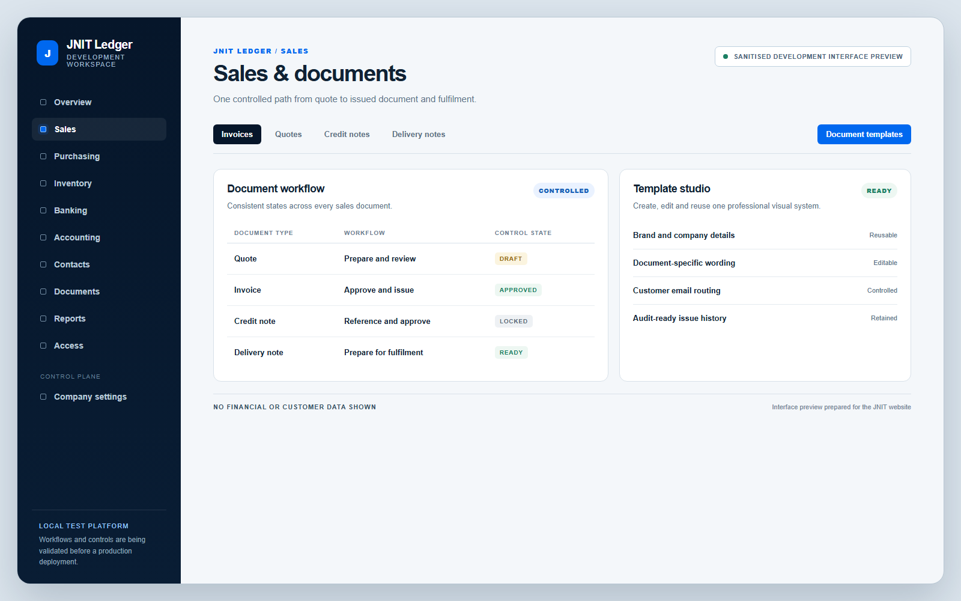Open Brand and company details row
Image resolution: width=961 pixels, height=601 pixels.
[765, 236]
